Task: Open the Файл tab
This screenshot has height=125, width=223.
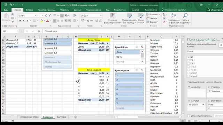Action: tap(6, 10)
